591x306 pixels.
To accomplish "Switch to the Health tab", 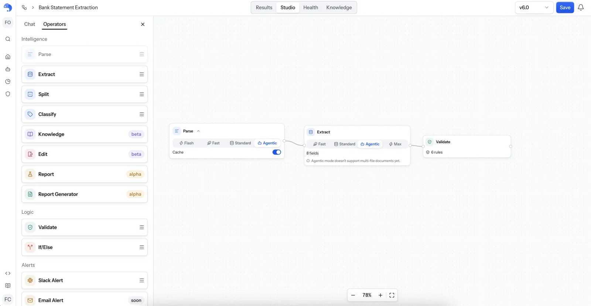I will [x=311, y=7].
